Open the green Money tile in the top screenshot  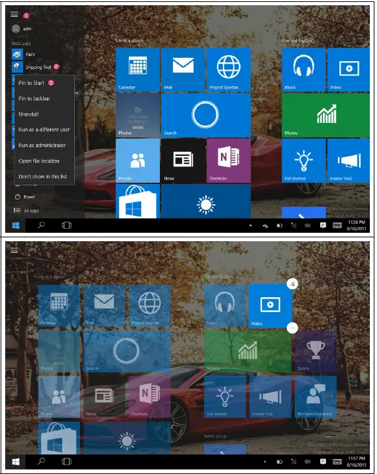326,115
